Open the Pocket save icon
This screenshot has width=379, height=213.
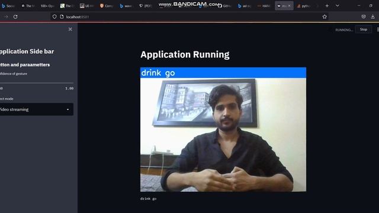tap(364, 17)
